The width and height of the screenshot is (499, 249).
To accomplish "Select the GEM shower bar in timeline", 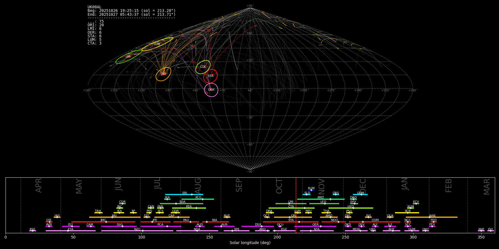I will (x=360, y=194).
